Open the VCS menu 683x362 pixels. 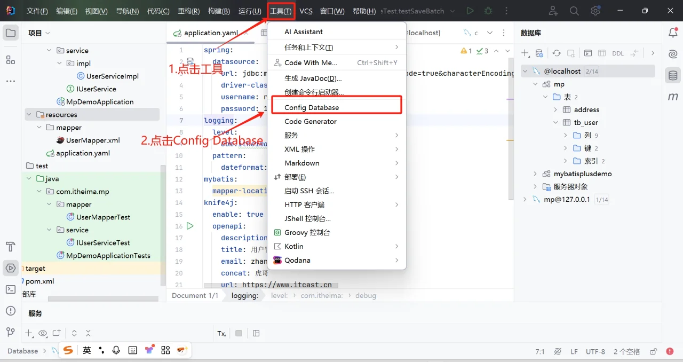[306, 11]
